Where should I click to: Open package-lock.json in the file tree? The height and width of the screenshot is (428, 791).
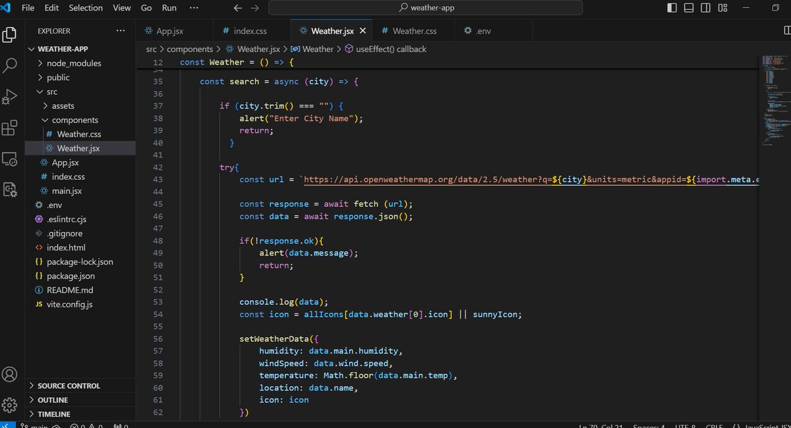coord(80,262)
